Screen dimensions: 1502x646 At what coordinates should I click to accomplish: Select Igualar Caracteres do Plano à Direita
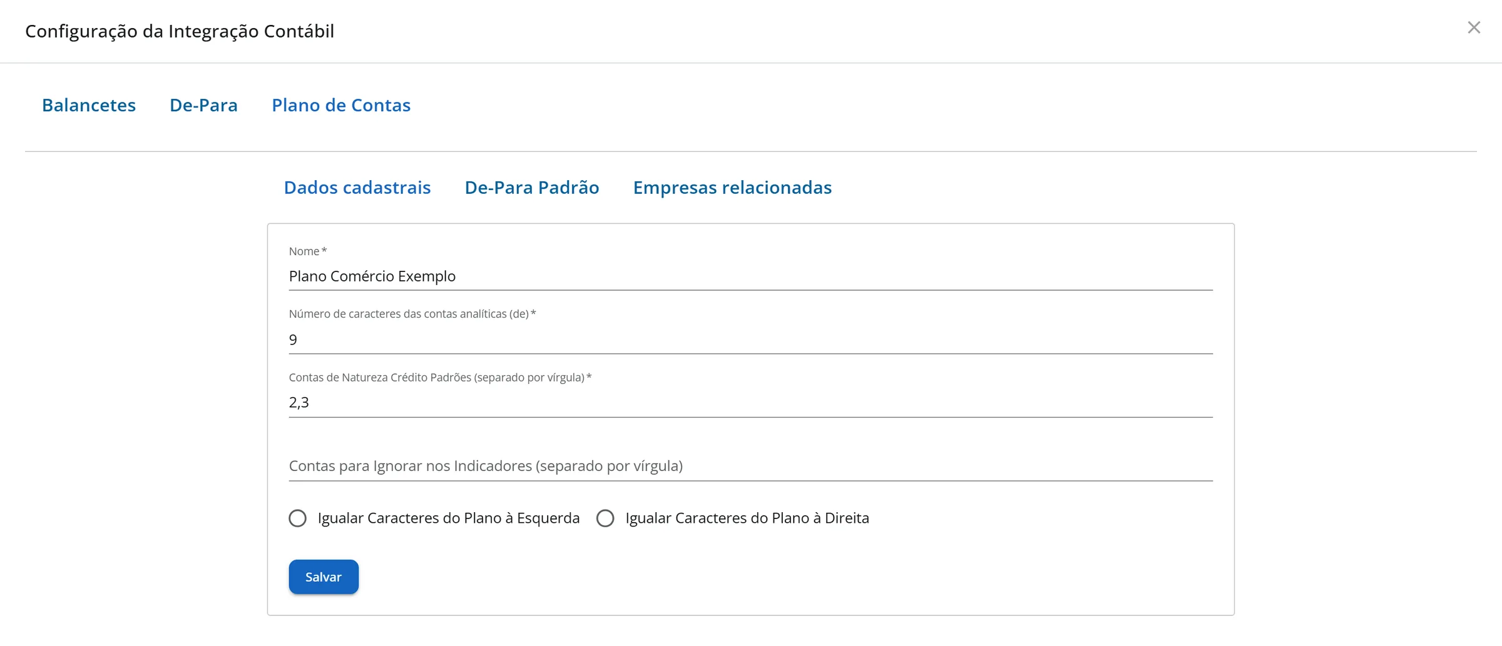click(605, 518)
